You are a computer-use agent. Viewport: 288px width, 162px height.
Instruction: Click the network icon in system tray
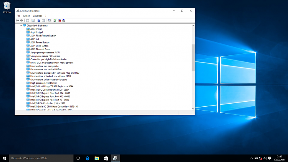click(x=261, y=158)
